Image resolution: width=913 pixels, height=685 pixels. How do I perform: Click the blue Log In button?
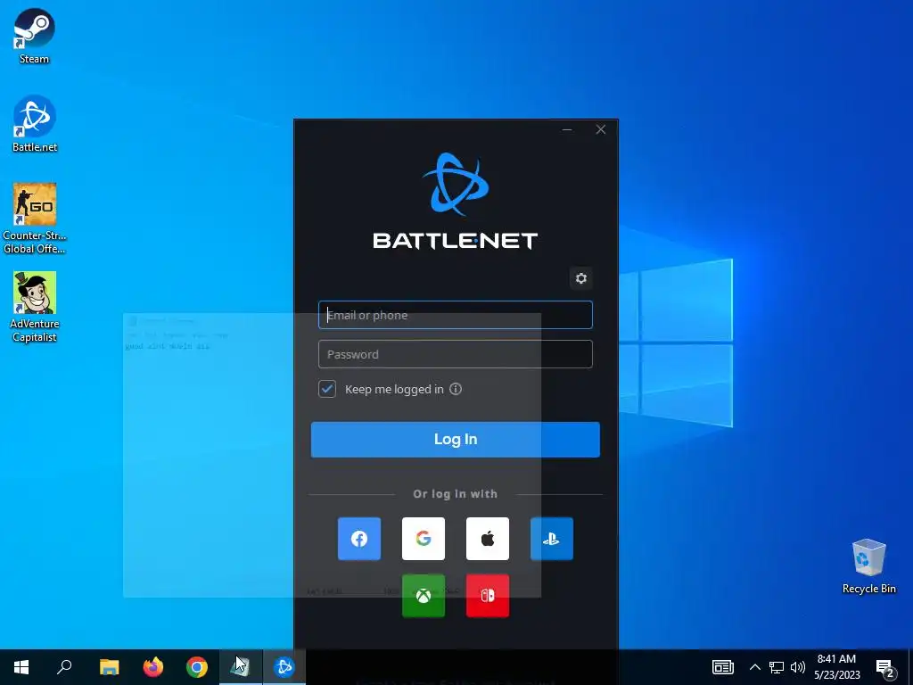456,440
